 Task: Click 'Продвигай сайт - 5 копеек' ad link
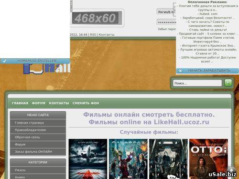pyautogui.click(x=207, y=34)
